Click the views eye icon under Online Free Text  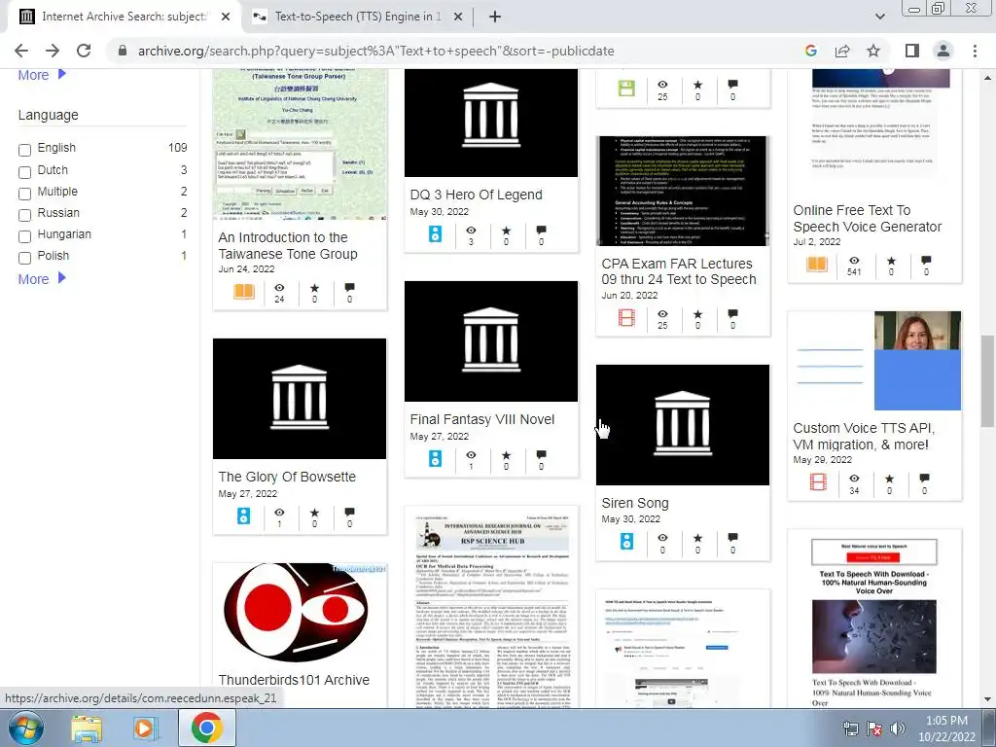[854, 261]
